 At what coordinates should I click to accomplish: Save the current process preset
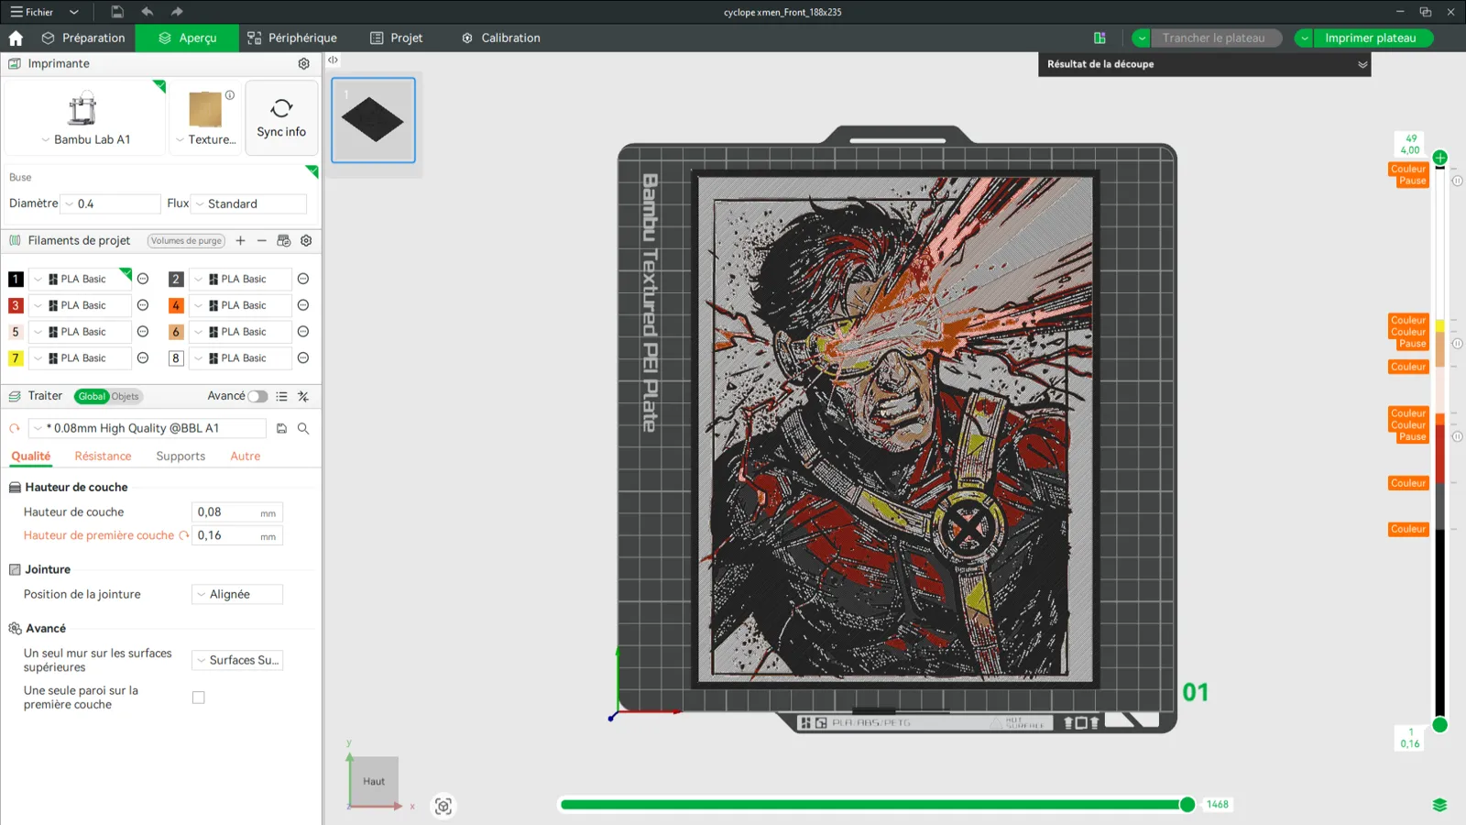coord(282,428)
